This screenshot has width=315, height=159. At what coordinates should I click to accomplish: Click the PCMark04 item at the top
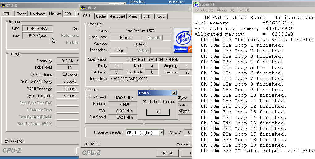point(176,2)
